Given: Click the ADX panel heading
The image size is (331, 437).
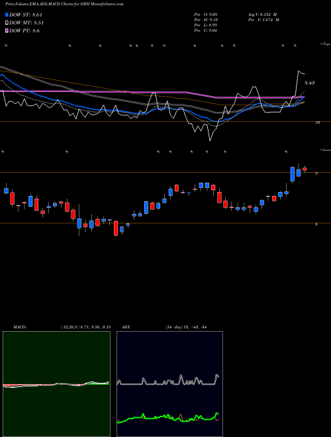Looking at the screenshot, I should (126, 327).
